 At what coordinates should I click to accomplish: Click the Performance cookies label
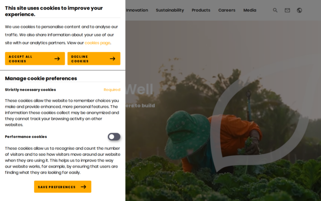[26, 137]
